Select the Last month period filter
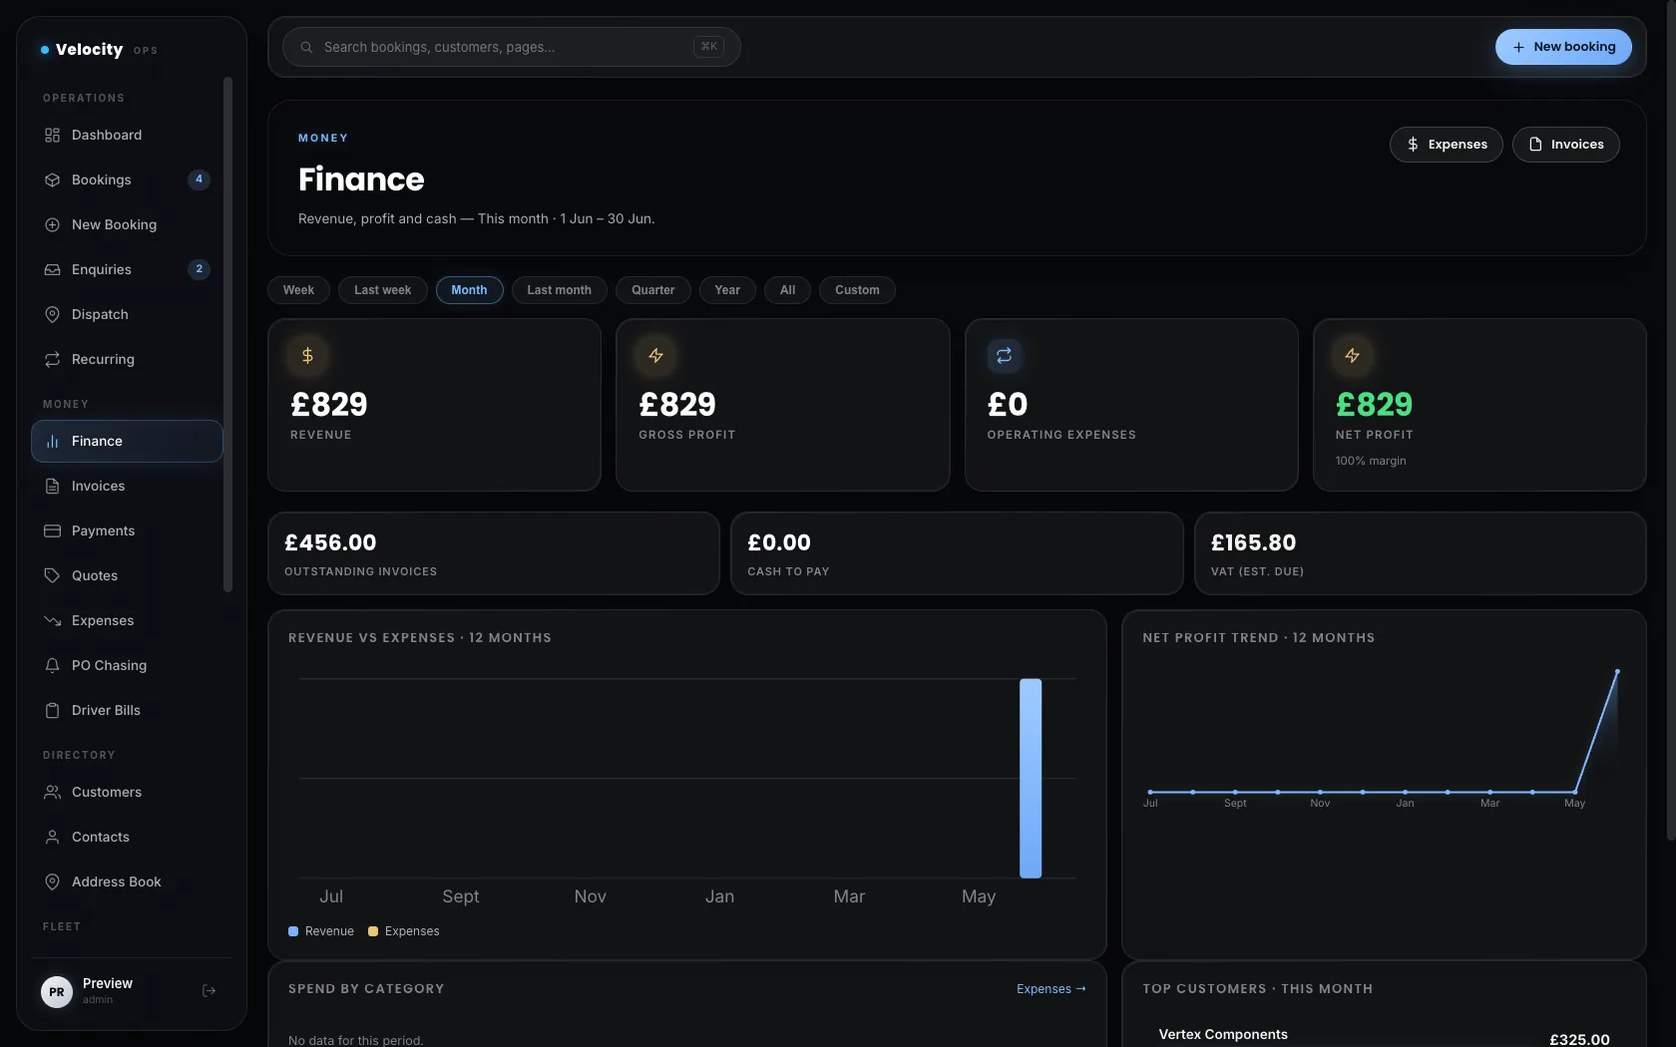Viewport: 1676px width, 1047px height. [559, 290]
